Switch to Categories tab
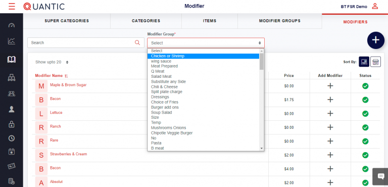The image size is (388, 187). (x=146, y=21)
